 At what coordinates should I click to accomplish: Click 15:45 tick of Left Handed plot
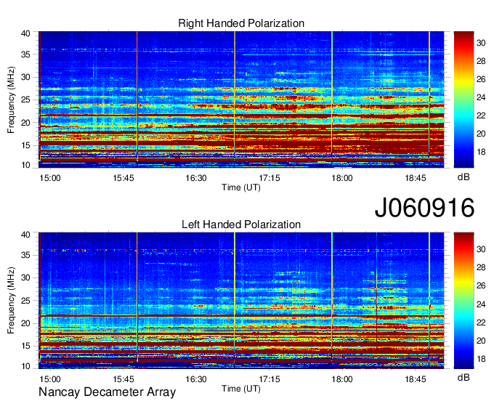[x=123, y=379]
